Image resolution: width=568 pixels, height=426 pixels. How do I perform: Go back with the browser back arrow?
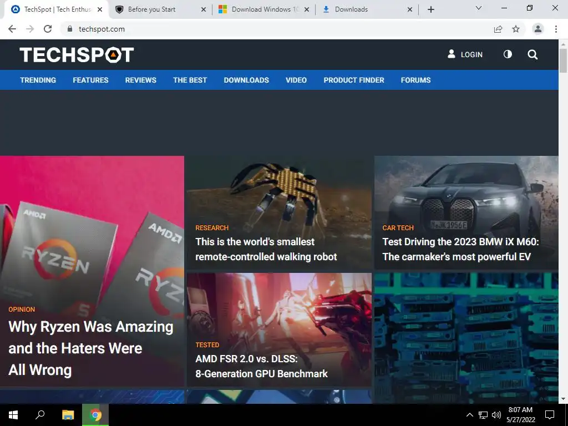point(12,29)
